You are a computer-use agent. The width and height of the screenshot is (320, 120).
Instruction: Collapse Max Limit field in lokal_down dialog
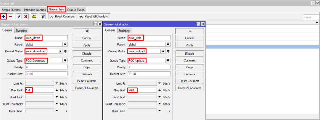pos(57,90)
